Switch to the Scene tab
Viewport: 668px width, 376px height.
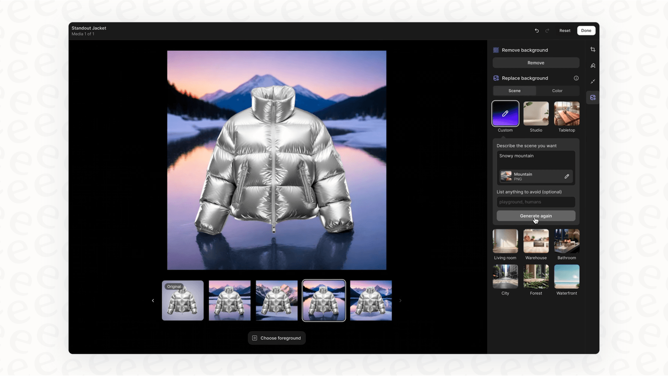tap(514, 91)
